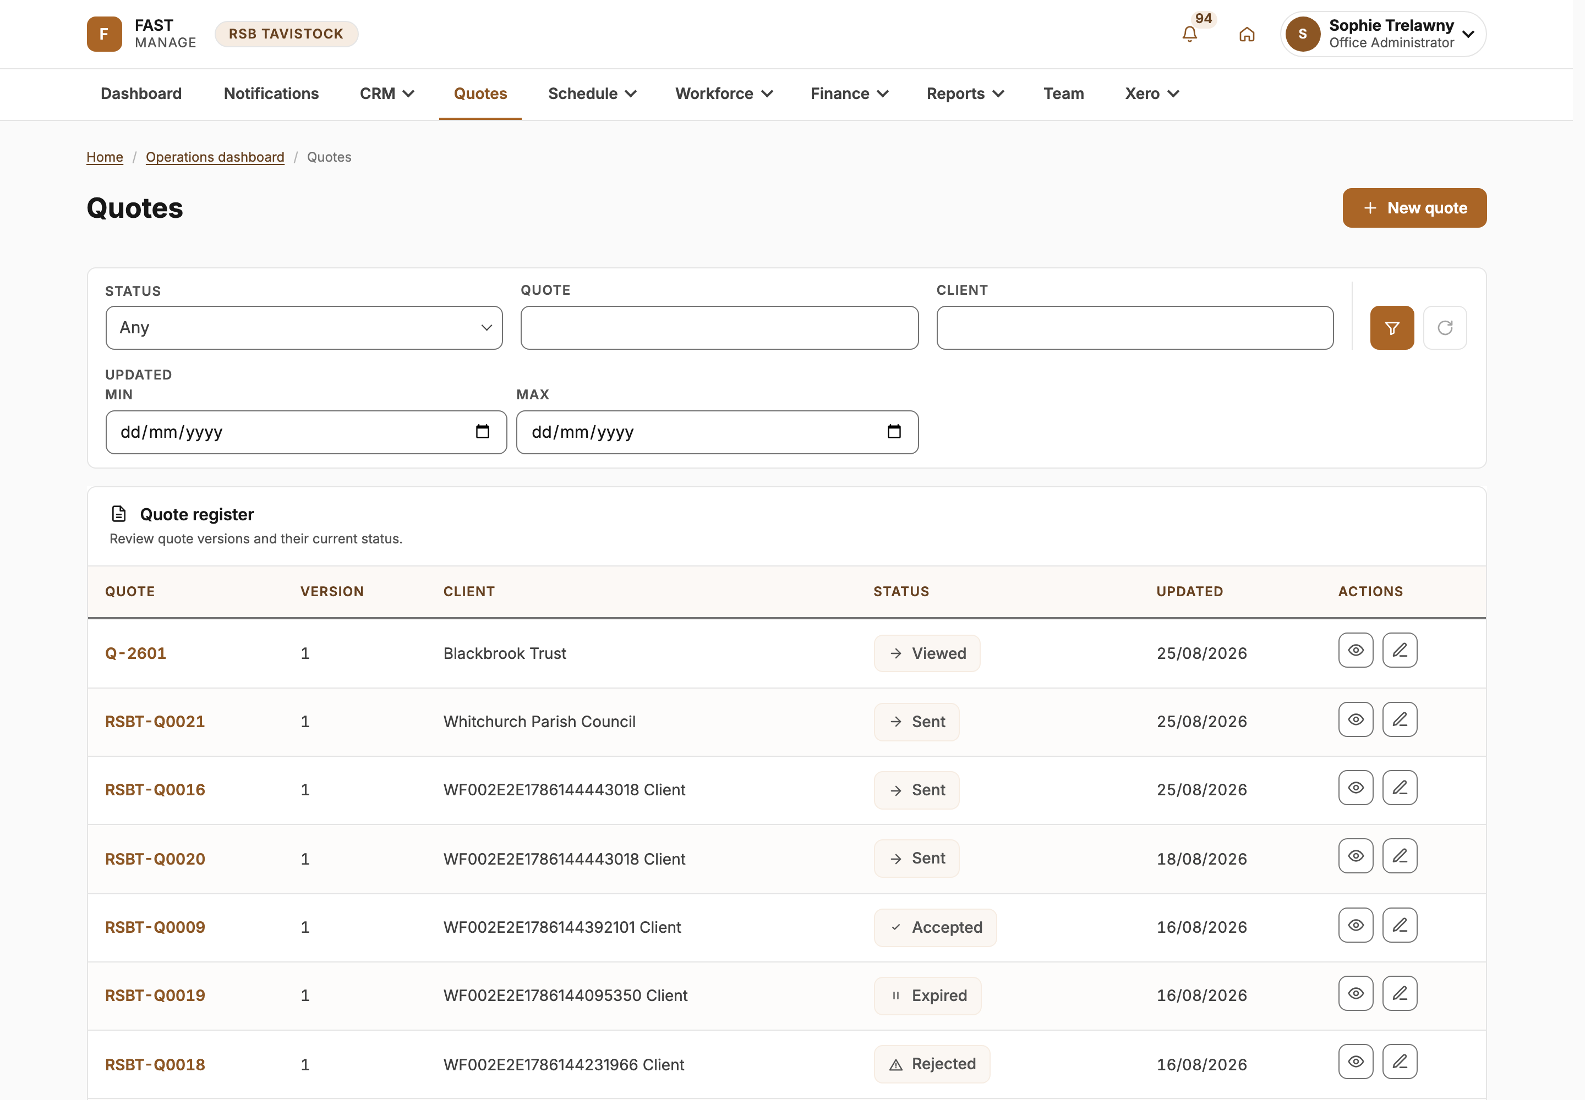The width and height of the screenshot is (1585, 1100).
Task: Focus the Client filter text field
Action: [1135, 328]
